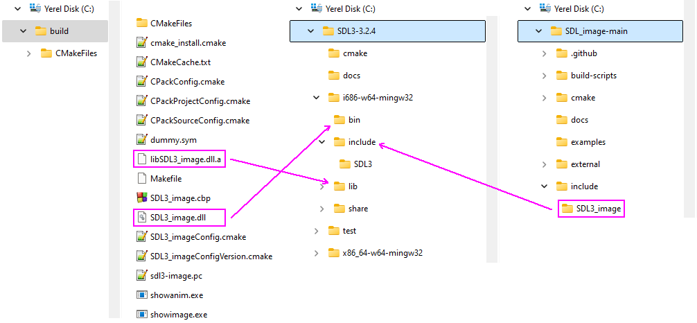The height and width of the screenshot is (323, 697).
Task: Open CMakeFiles folder icon in file list
Action: [x=142, y=23]
